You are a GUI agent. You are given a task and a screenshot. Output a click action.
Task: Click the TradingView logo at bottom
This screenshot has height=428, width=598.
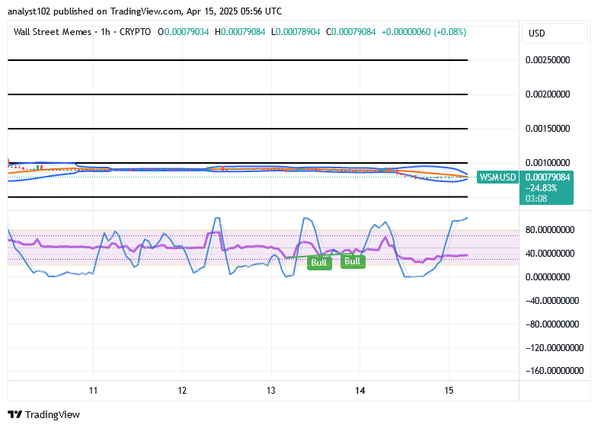(x=44, y=414)
